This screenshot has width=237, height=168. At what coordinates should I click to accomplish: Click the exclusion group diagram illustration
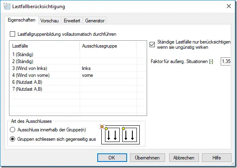(121, 135)
